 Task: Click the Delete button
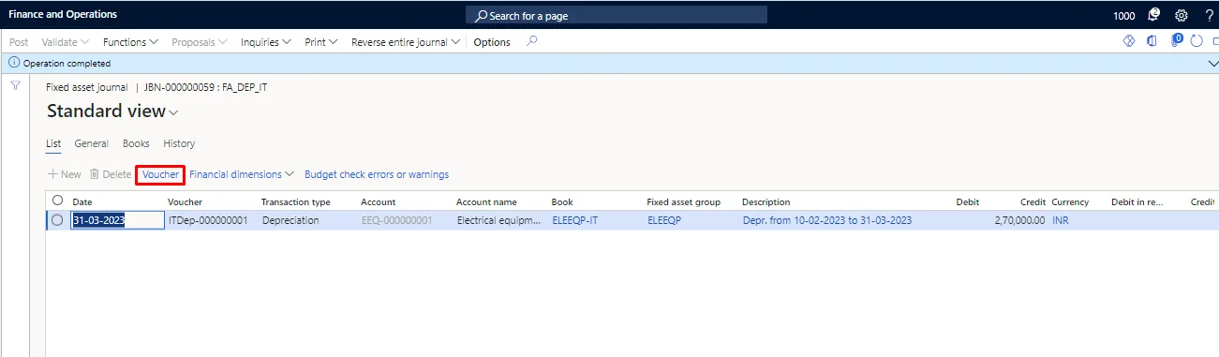click(x=111, y=174)
